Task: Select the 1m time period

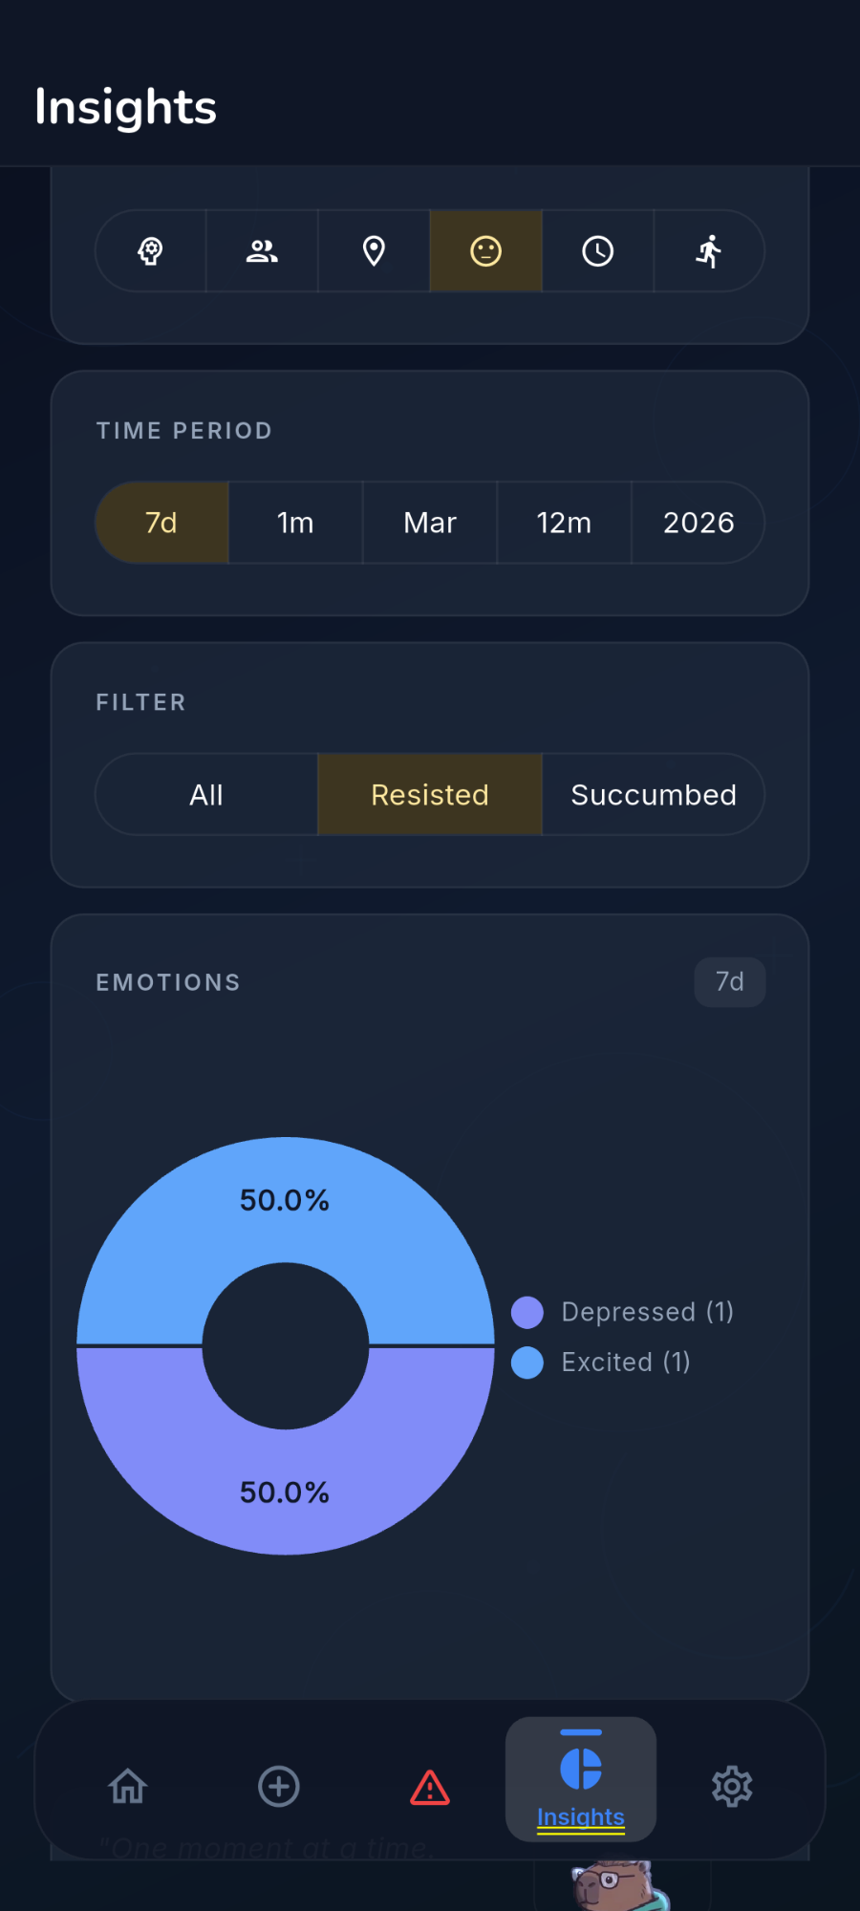Action: [295, 523]
